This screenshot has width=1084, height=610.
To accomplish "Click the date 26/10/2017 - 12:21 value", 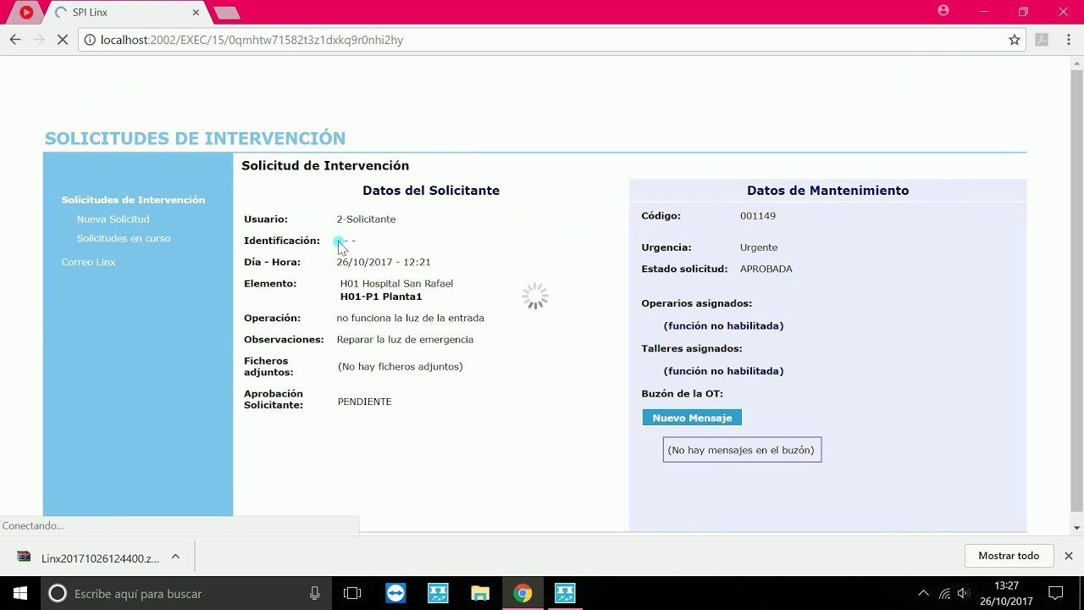I will coord(384,263).
